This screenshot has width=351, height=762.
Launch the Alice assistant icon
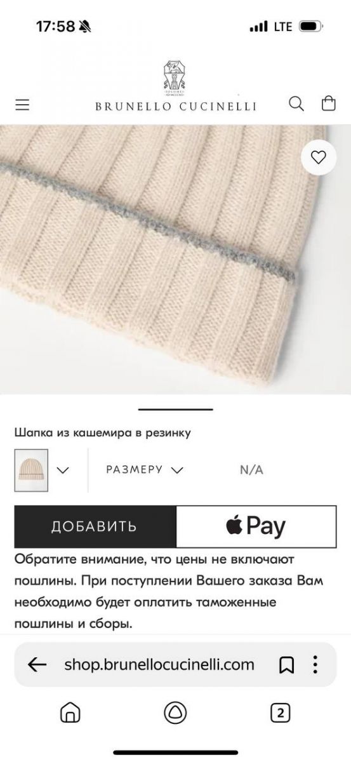click(x=175, y=712)
